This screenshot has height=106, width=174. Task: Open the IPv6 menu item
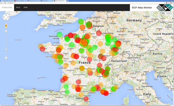(x=26, y=7)
